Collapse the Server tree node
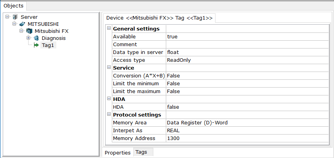The image size is (334, 158). [7, 16]
